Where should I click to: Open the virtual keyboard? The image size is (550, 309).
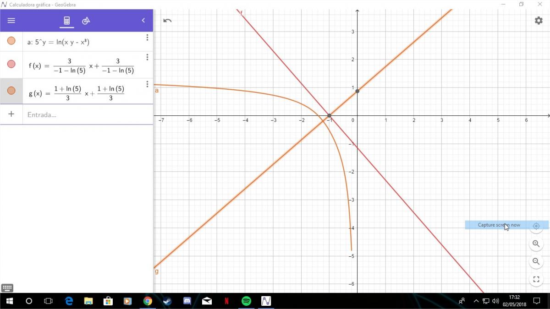point(7,288)
